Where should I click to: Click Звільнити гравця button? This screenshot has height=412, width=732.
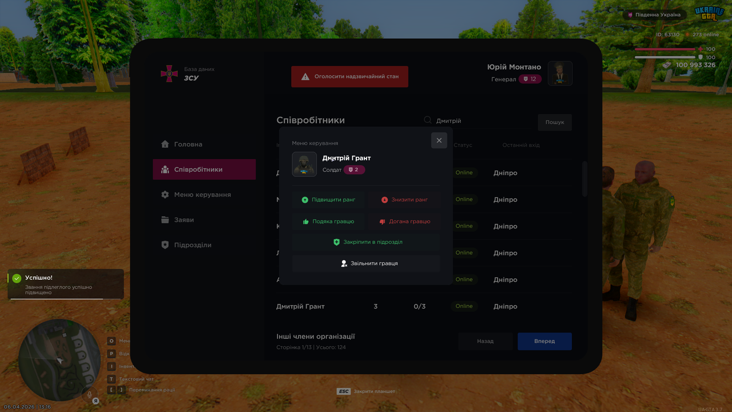coord(366,263)
